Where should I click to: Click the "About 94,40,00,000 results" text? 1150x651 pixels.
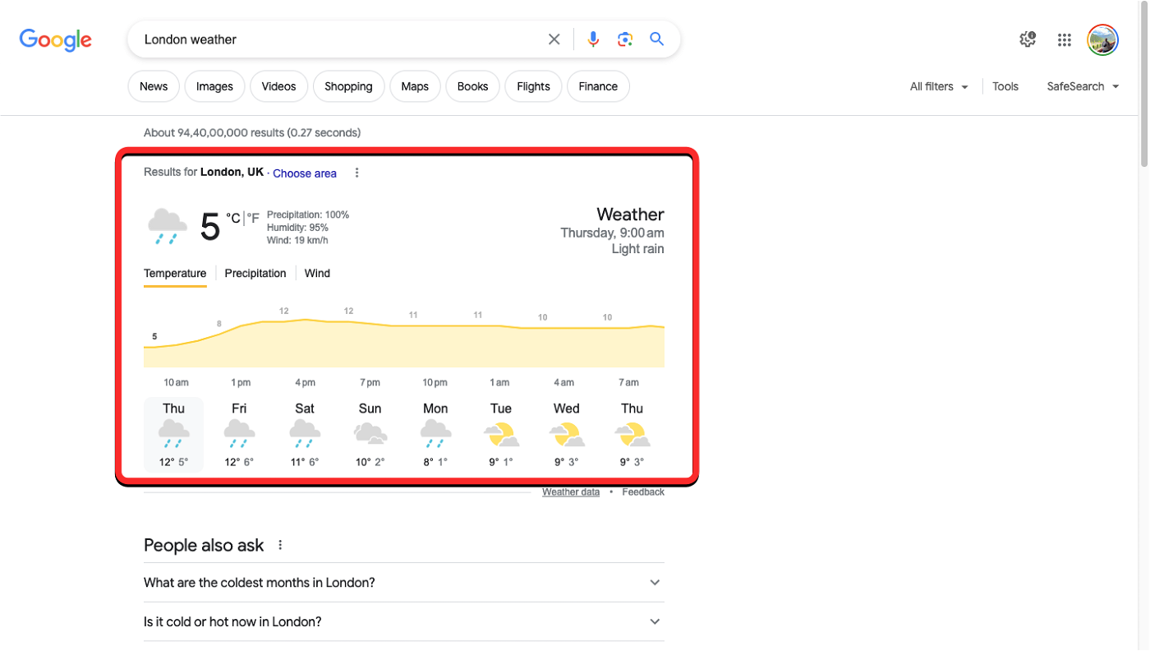tap(214, 133)
